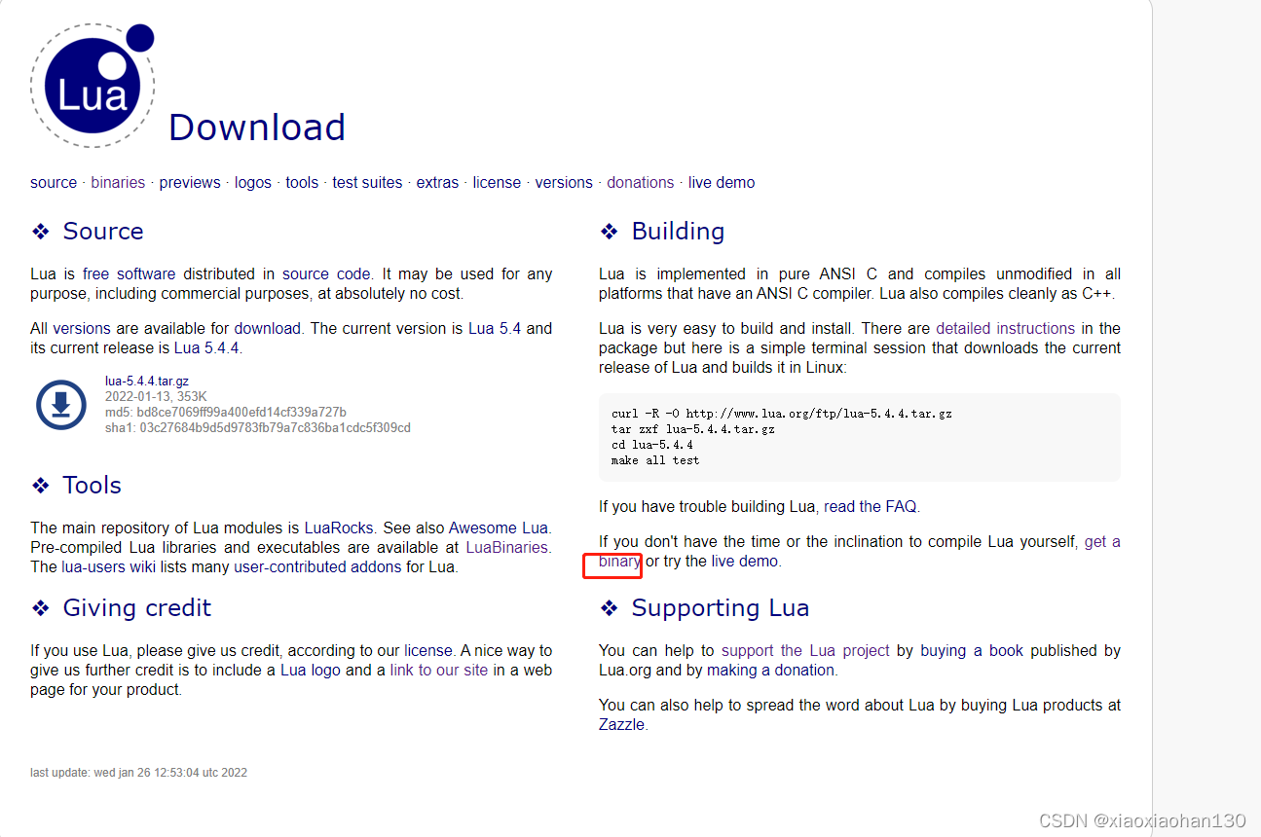Click the Source section heading
Screen dimensions: 1261x837
(103, 231)
